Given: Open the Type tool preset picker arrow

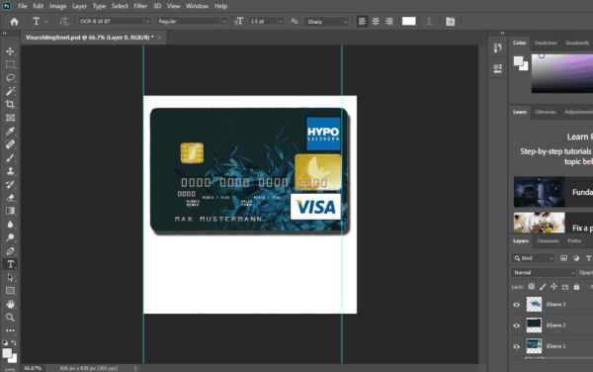Looking at the screenshot, I should coord(46,22).
